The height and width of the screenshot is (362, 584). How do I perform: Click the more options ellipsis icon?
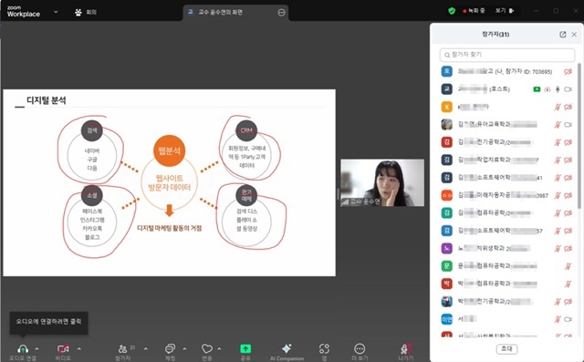click(360, 348)
